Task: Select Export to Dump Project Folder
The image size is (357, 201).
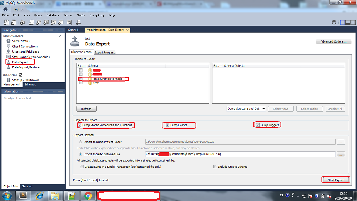Action: coord(80,142)
